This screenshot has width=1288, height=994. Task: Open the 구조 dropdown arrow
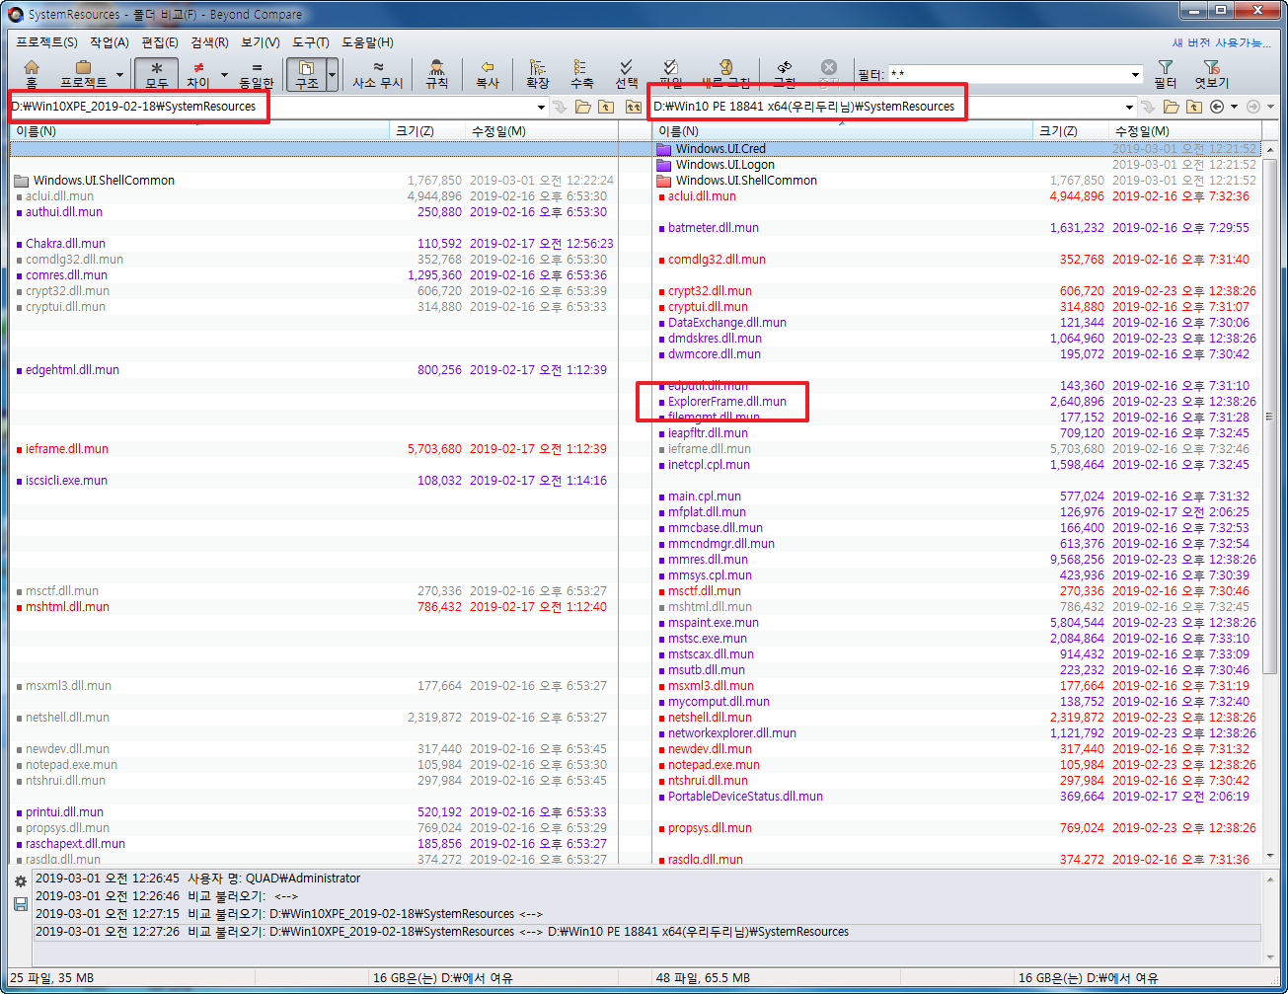pyautogui.click(x=333, y=74)
